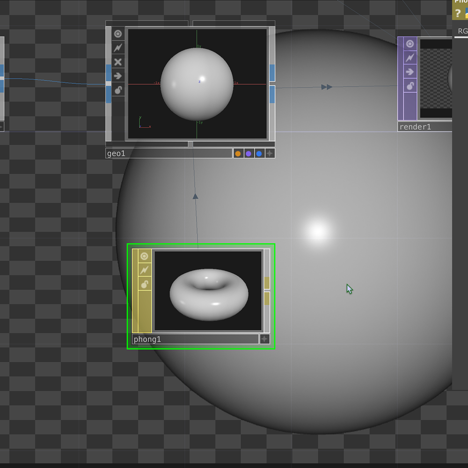Image resolution: width=468 pixels, height=468 pixels.
Task: Click the question mark help button on Phong panel
Action: 458,14
